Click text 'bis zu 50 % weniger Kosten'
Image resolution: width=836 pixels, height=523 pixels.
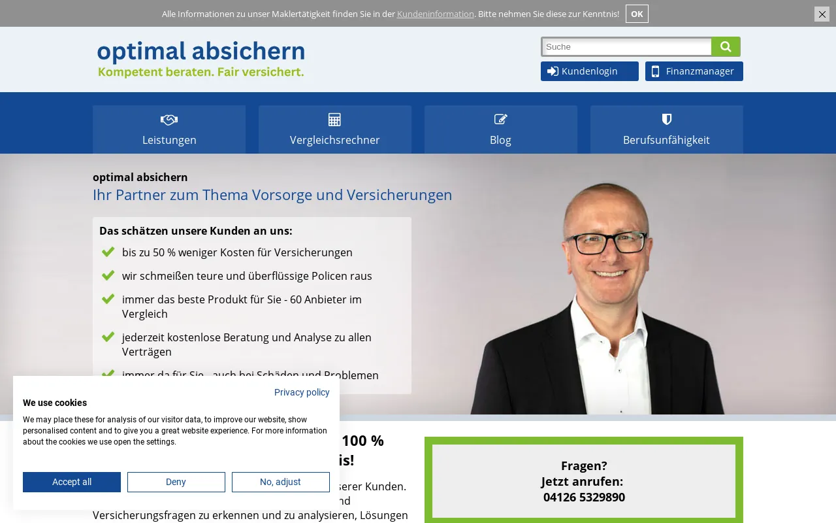[x=237, y=252]
